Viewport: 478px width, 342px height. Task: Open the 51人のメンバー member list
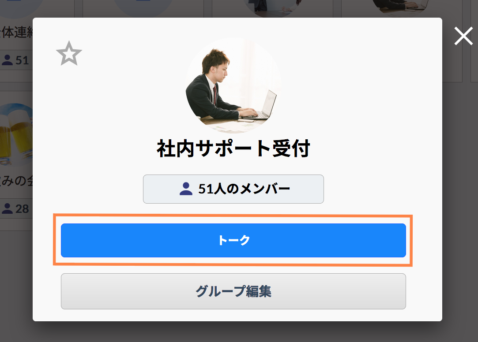click(233, 189)
